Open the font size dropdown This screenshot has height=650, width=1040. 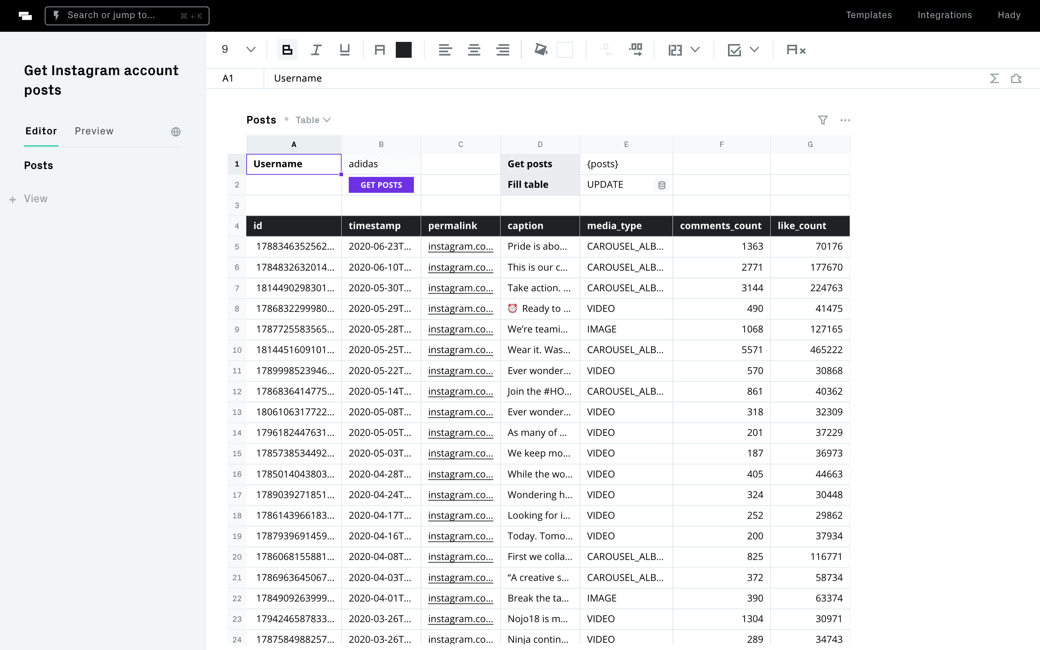click(239, 49)
